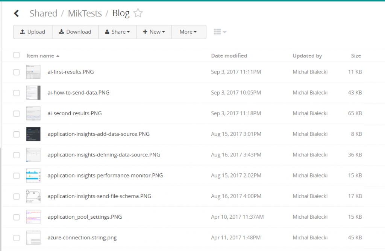Click the Upload button
Image resolution: width=385 pixels, height=251 pixels.
tap(33, 32)
